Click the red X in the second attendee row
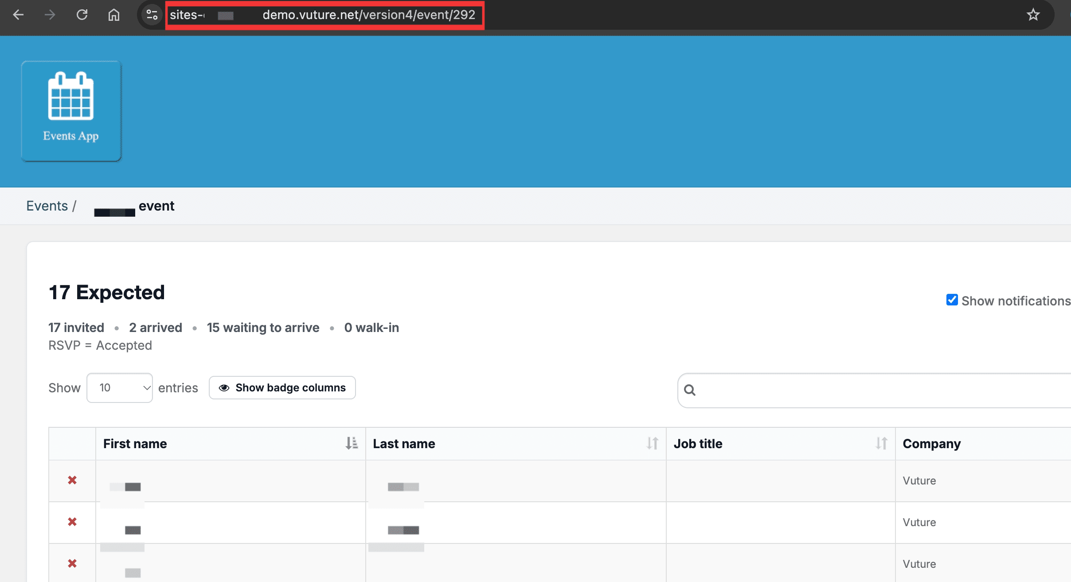1071x582 pixels. [72, 522]
